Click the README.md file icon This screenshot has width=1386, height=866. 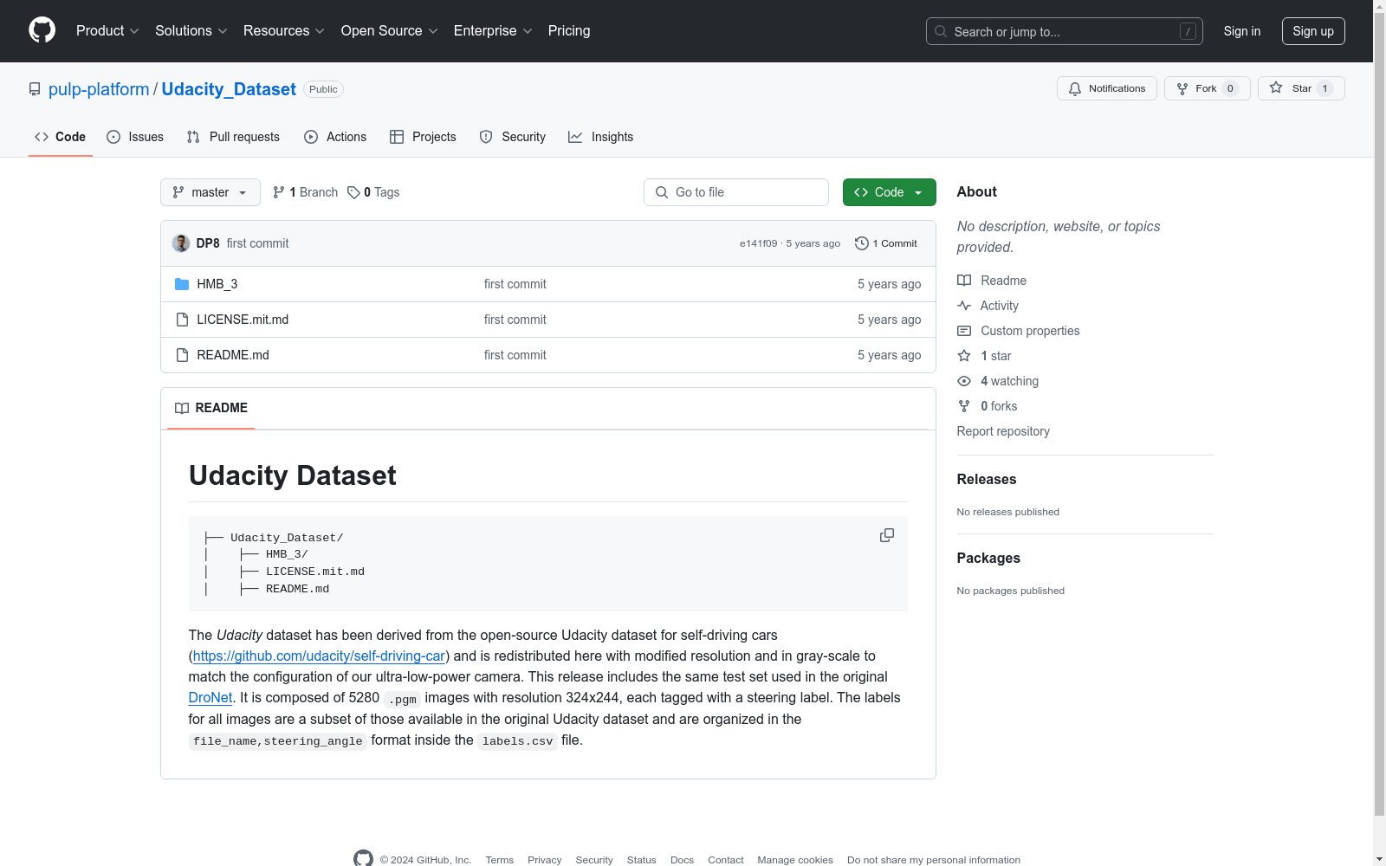click(x=182, y=355)
